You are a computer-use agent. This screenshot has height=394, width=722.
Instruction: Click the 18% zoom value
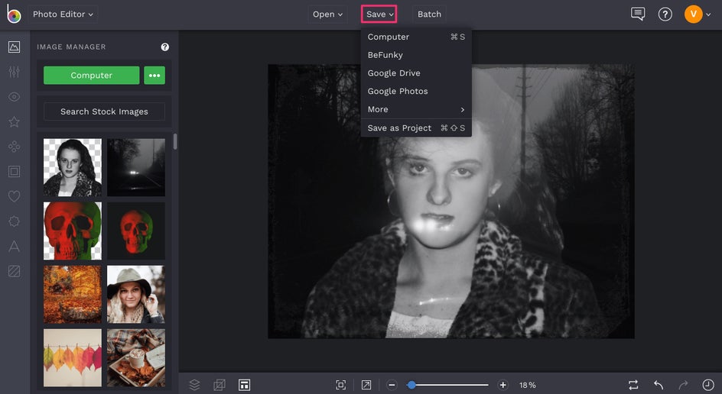(x=528, y=386)
